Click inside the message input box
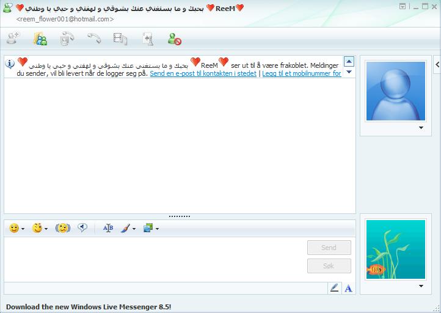 (x=155, y=259)
